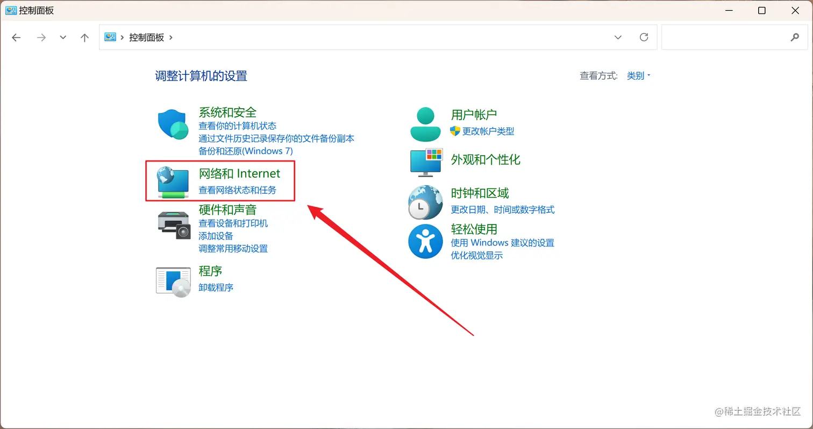Click the up navigation arrow button
This screenshot has width=813, height=429.
click(x=84, y=37)
